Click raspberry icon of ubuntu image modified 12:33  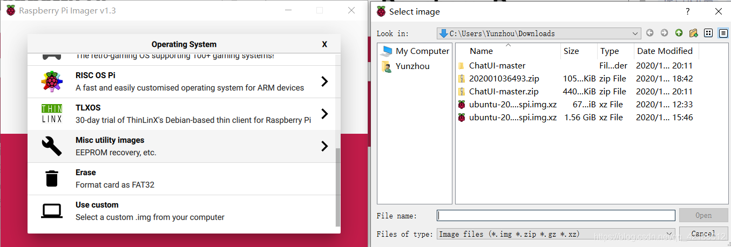(462, 105)
